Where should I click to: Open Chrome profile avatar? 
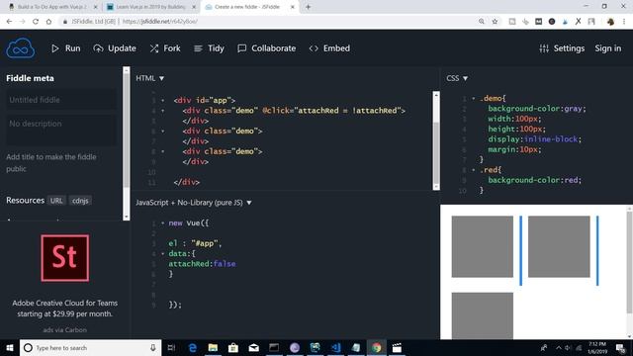pos(610,22)
